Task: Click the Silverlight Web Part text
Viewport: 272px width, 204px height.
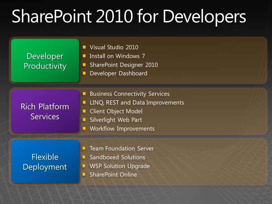Action: (116, 120)
